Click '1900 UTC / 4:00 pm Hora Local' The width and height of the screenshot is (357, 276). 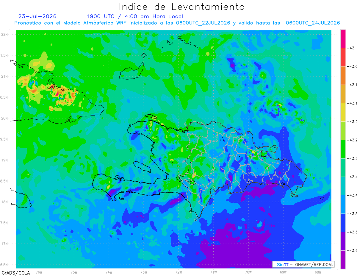click(x=135, y=16)
